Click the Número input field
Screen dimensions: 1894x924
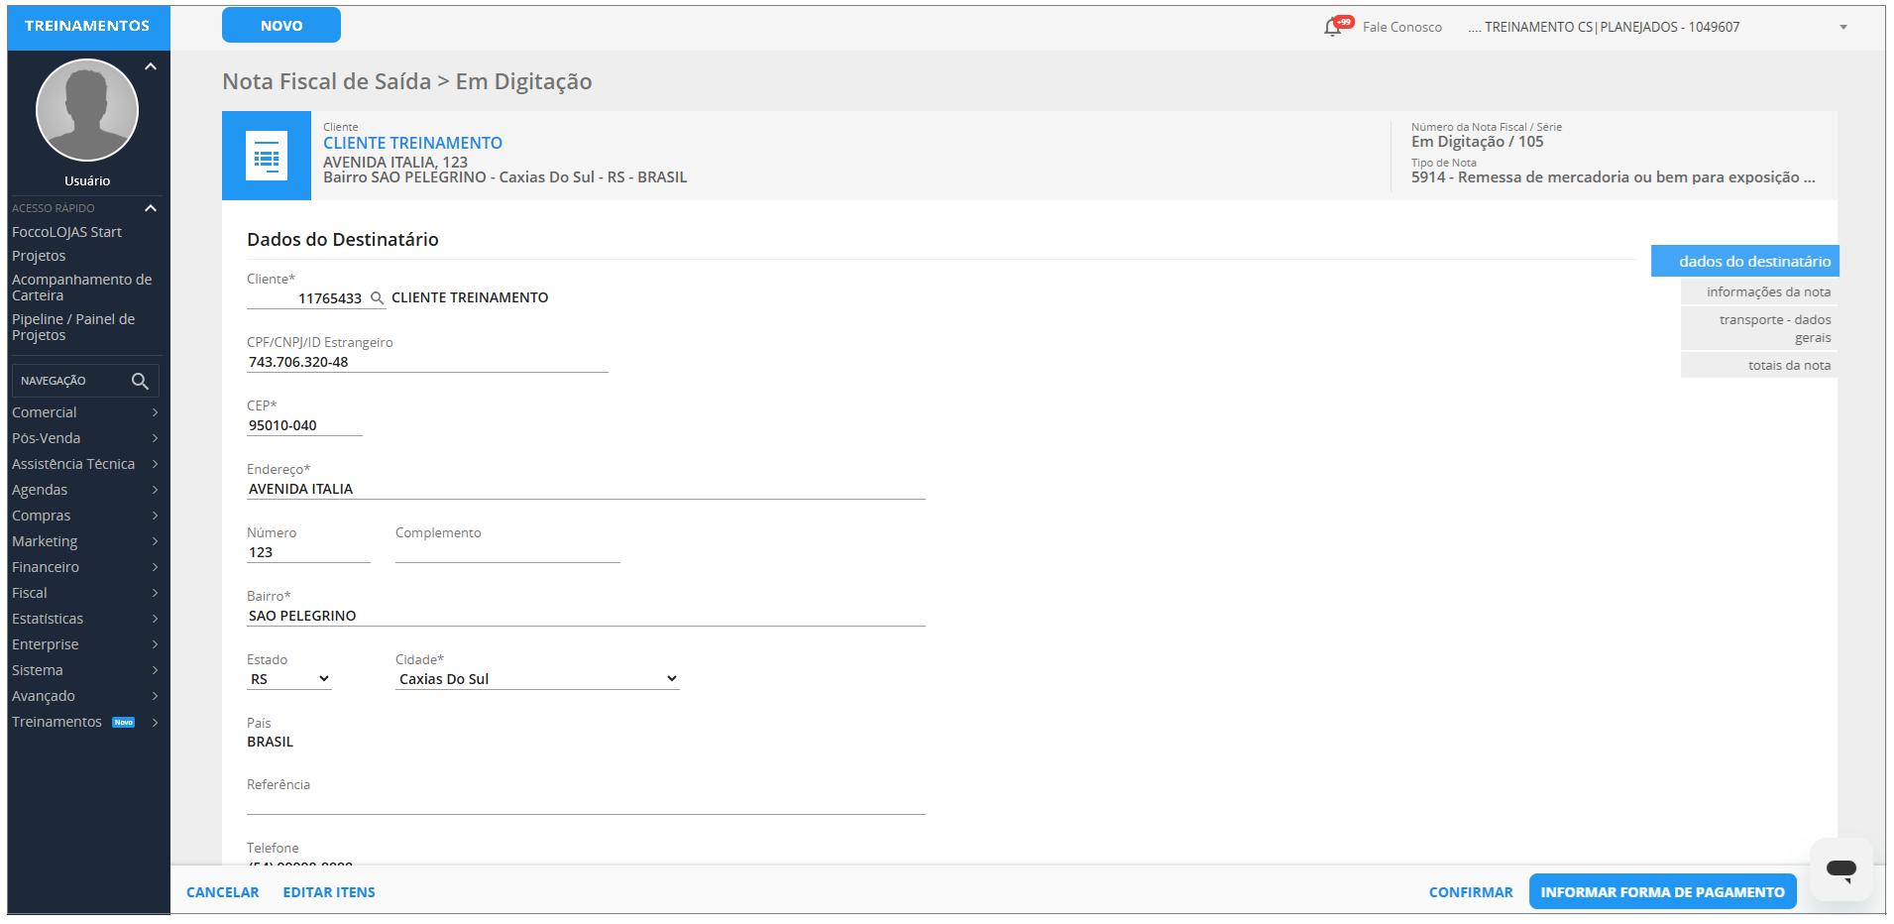[308, 552]
